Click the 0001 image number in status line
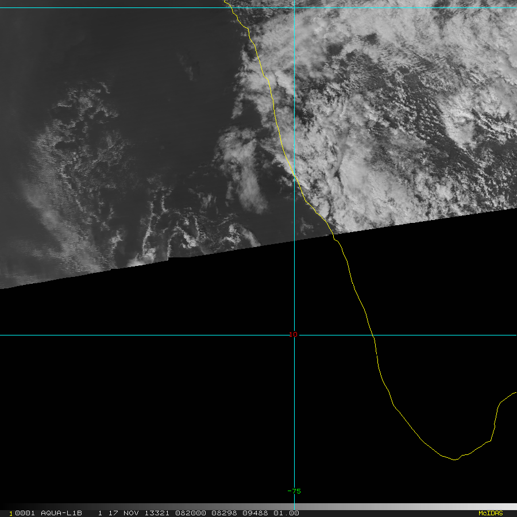 [x=25, y=513]
